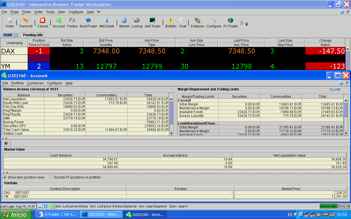The image size is (351, 219).
Task: Click the Transmit order icon
Action: pos(26,21)
